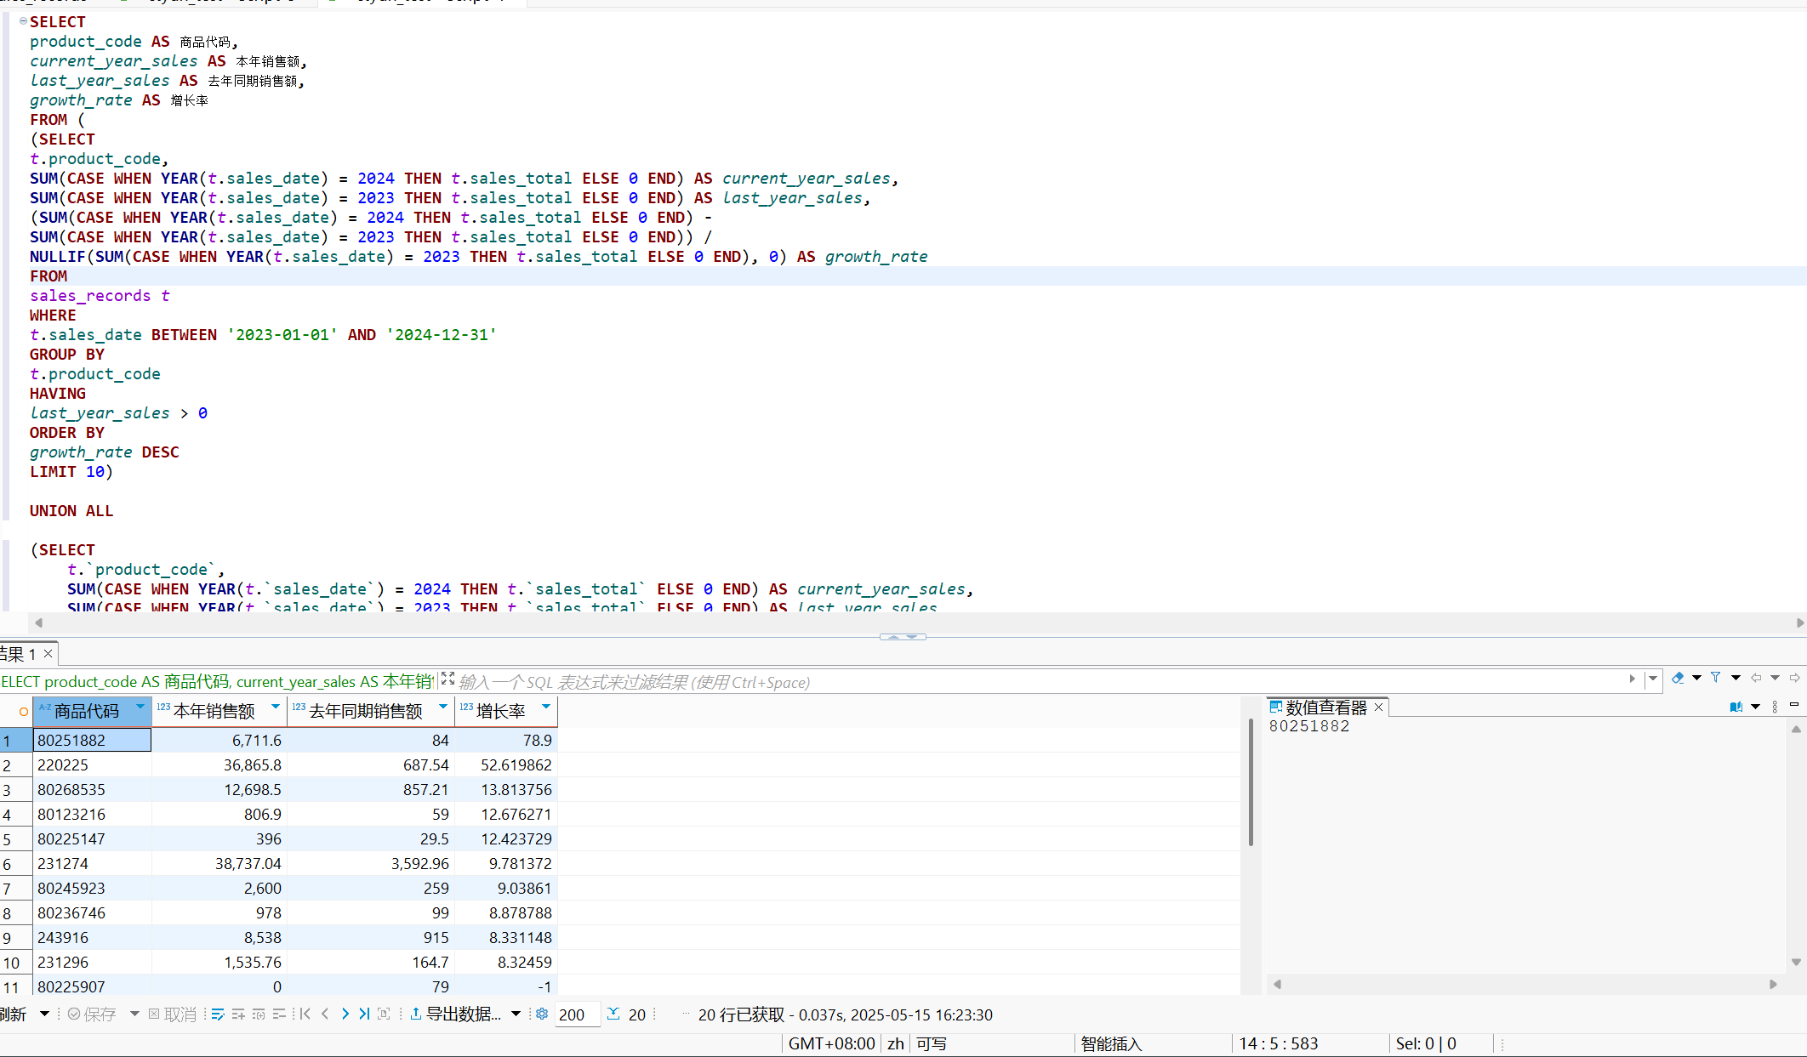
Task: Toggle maximize filter expression panel icon
Action: click(447, 679)
